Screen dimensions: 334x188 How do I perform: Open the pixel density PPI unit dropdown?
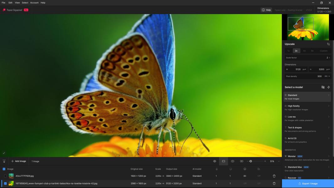(327, 76)
